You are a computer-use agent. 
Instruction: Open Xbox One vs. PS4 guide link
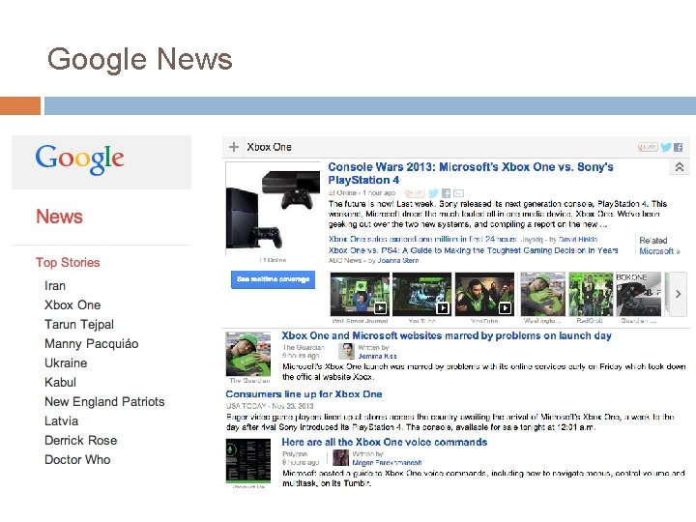pyautogui.click(x=473, y=250)
